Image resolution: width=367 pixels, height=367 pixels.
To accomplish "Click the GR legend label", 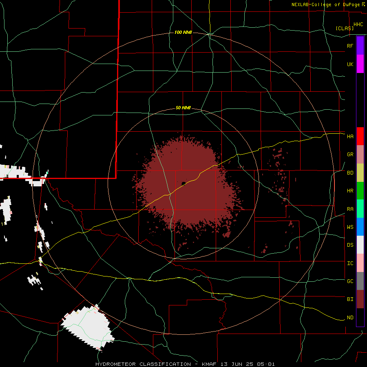I will tap(350, 155).
